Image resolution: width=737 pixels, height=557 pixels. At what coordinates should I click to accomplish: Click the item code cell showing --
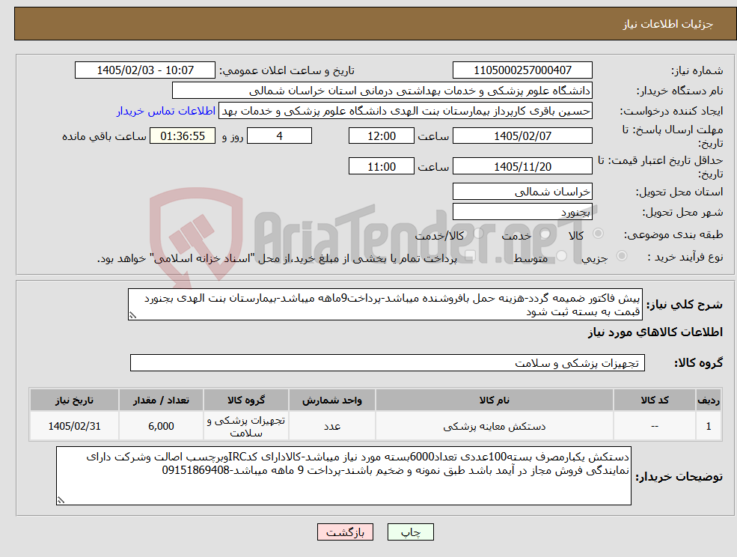point(655,426)
